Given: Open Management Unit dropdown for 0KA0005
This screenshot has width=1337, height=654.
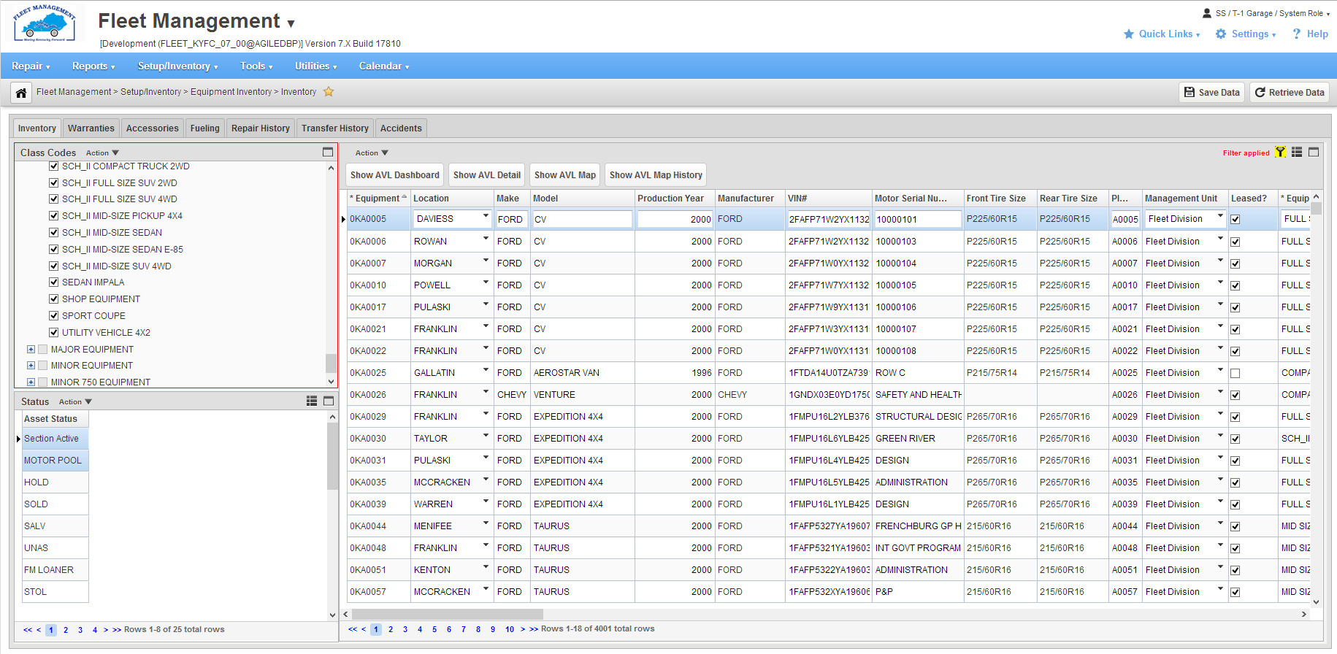Looking at the screenshot, I should [1220, 217].
